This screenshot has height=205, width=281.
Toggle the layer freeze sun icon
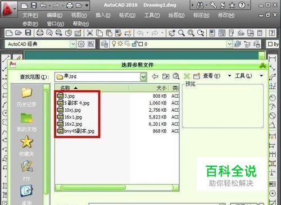click(120, 44)
